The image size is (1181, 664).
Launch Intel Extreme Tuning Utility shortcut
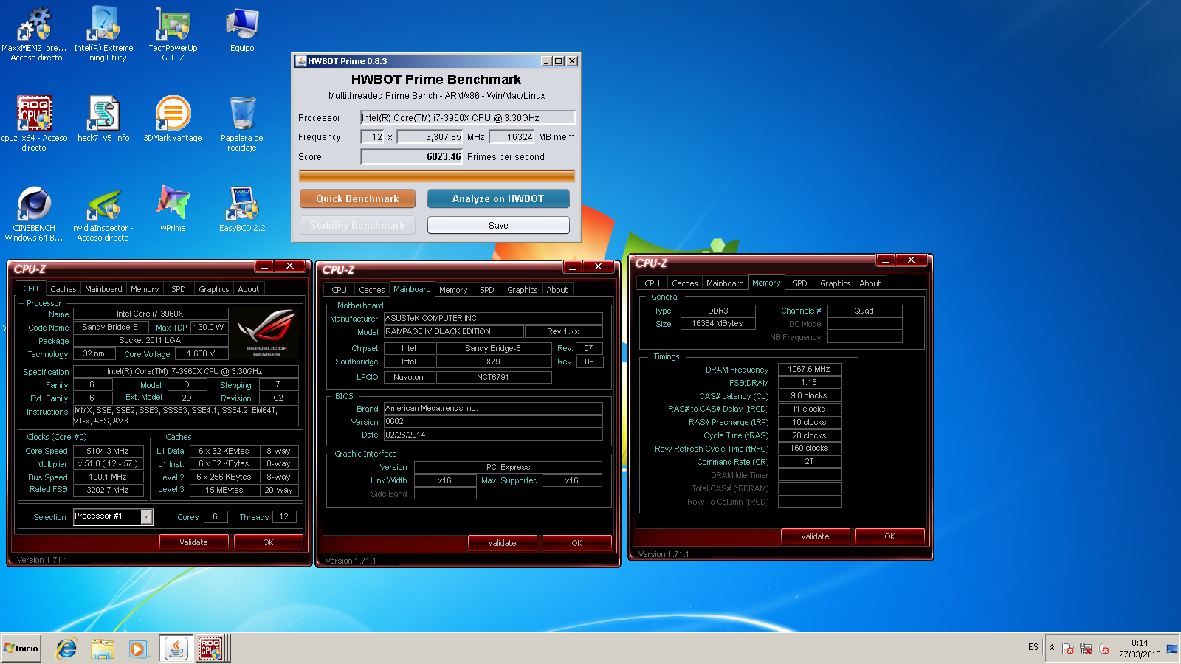click(103, 34)
